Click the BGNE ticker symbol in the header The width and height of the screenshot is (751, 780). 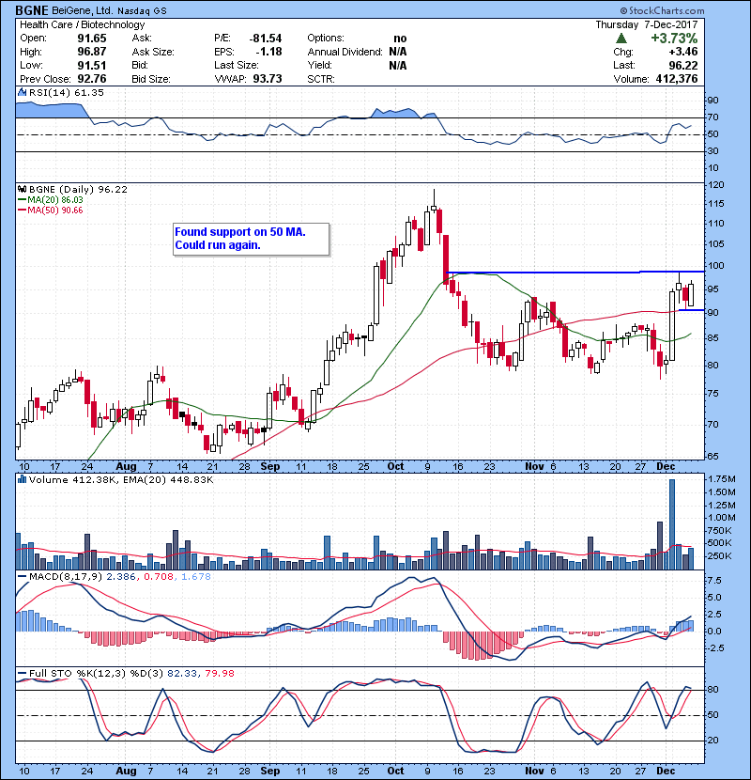pos(31,10)
